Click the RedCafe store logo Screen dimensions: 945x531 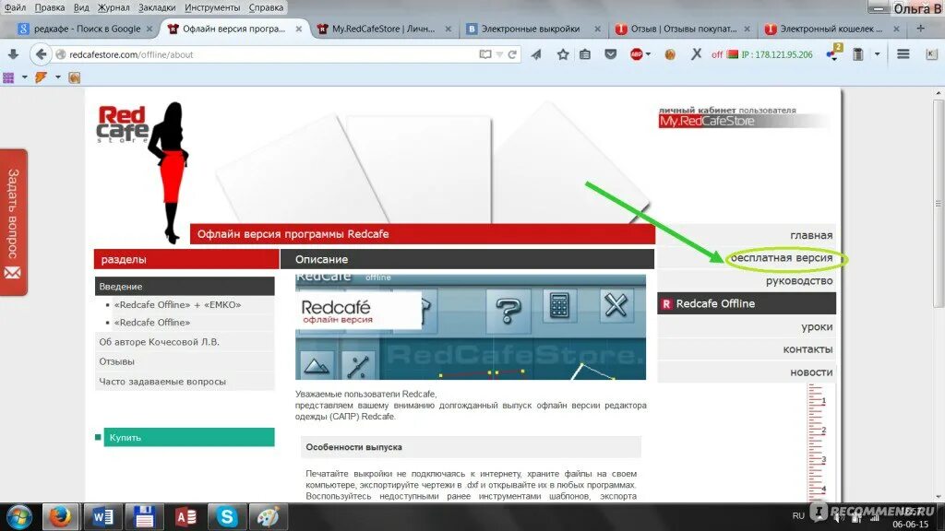click(x=123, y=124)
